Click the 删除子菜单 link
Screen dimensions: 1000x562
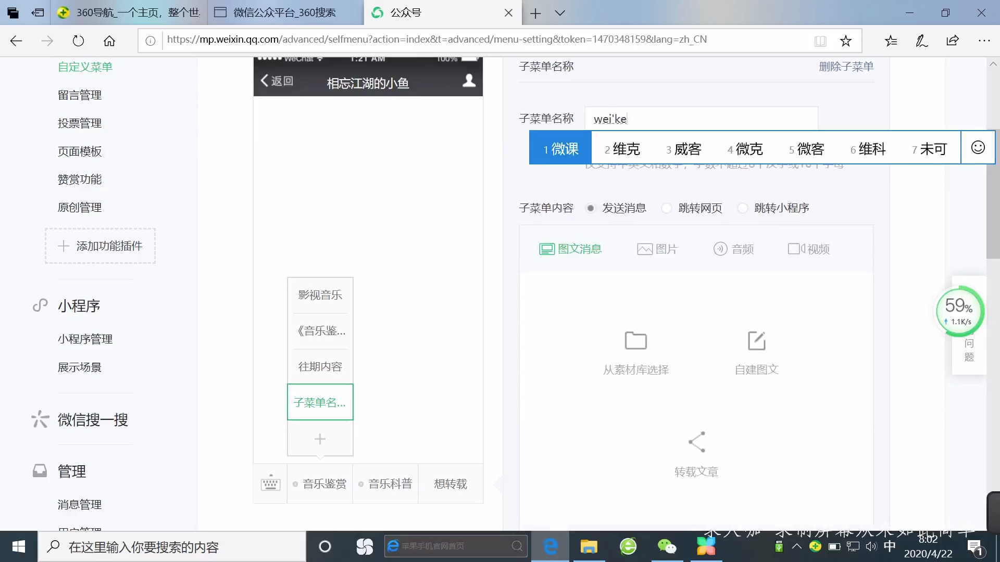click(x=846, y=67)
